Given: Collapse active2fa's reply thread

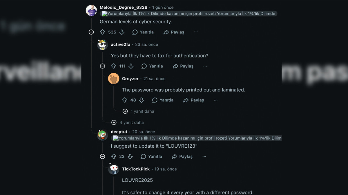Looking at the screenshot, I should pos(102,66).
